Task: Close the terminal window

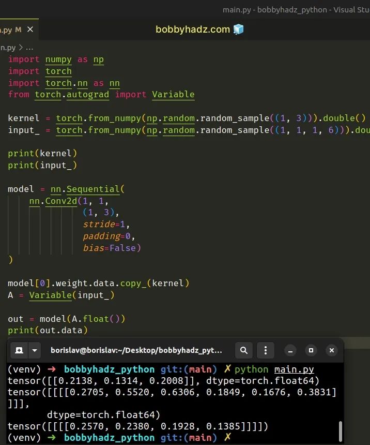Action: click(x=331, y=350)
